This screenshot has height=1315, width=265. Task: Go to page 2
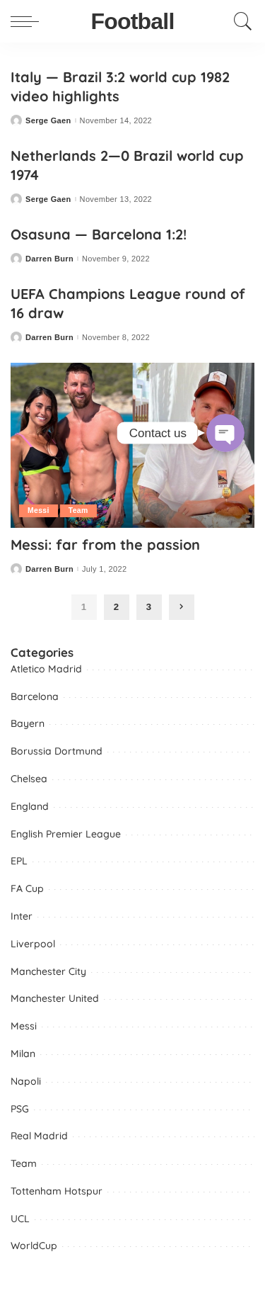click(117, 607)
